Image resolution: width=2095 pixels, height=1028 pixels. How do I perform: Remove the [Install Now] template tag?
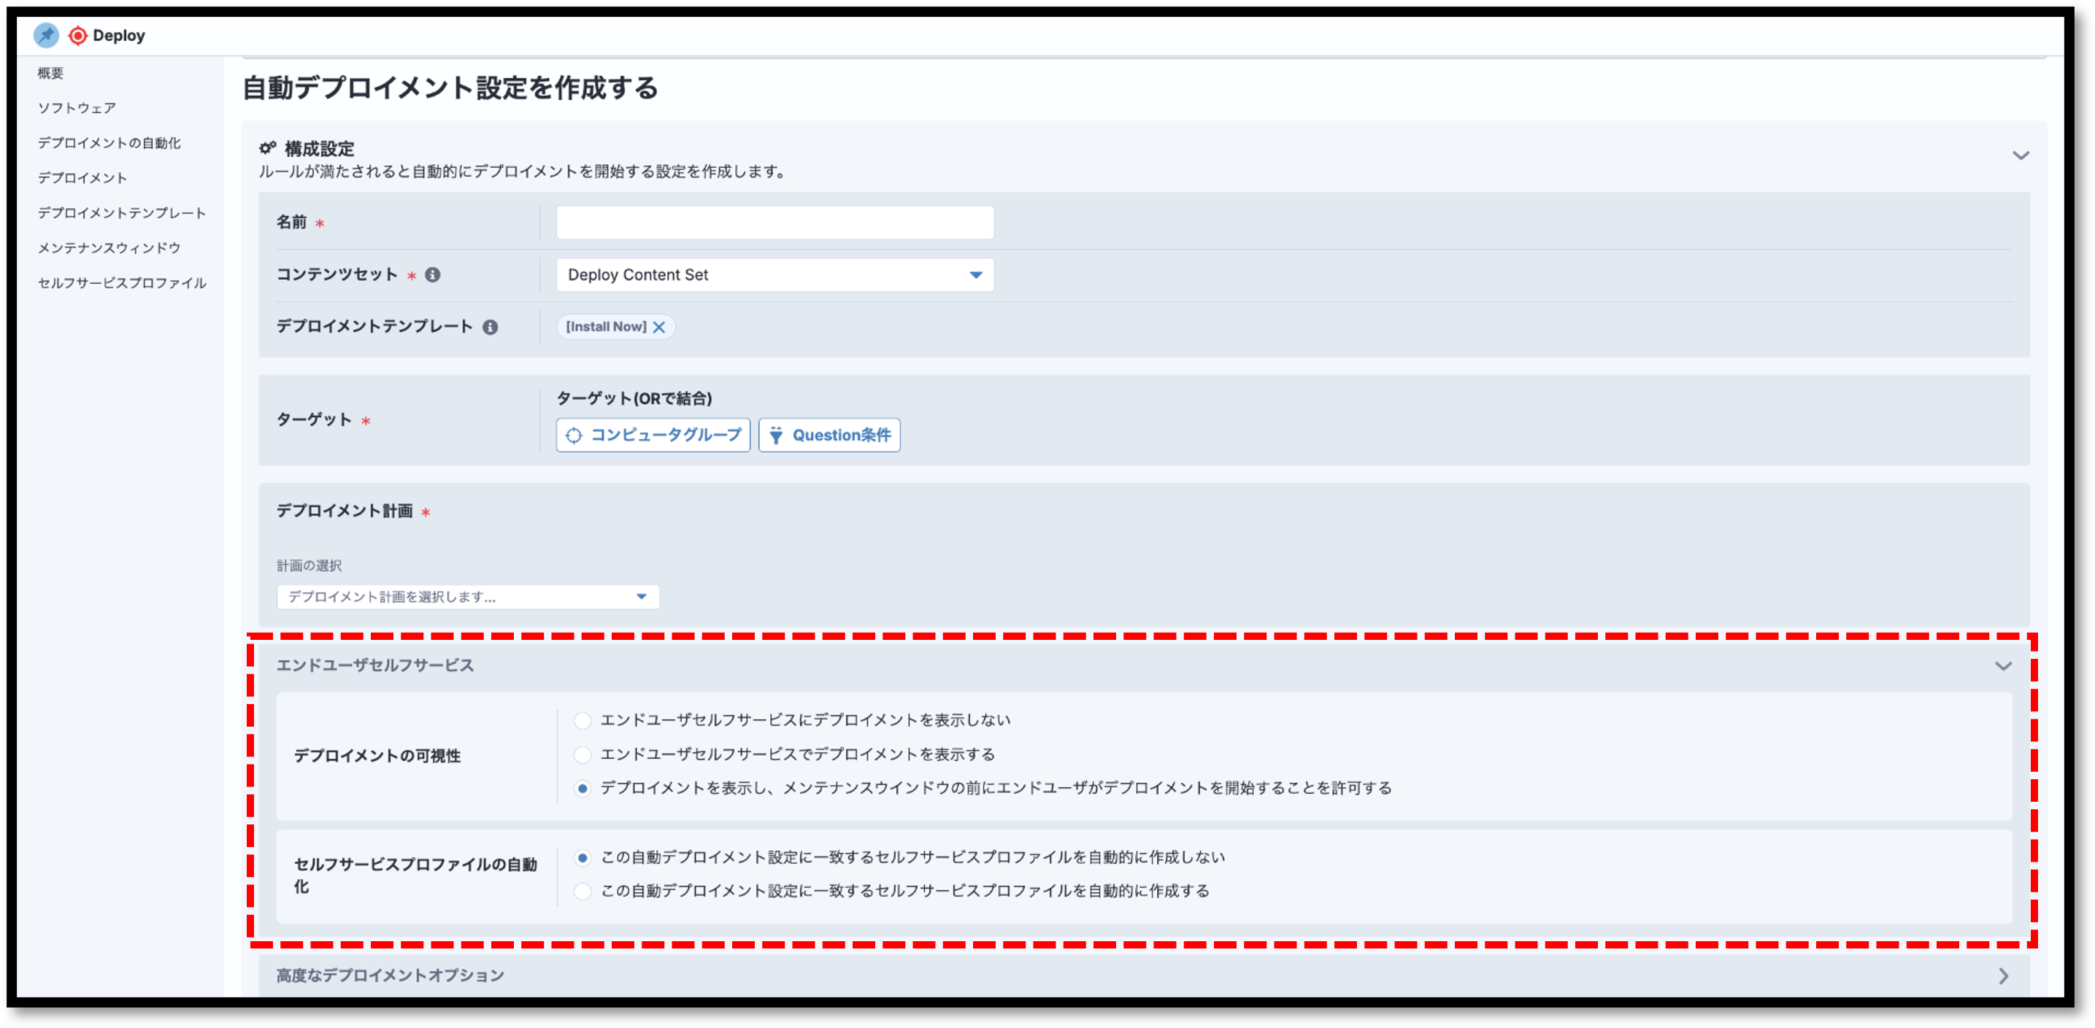658,327
